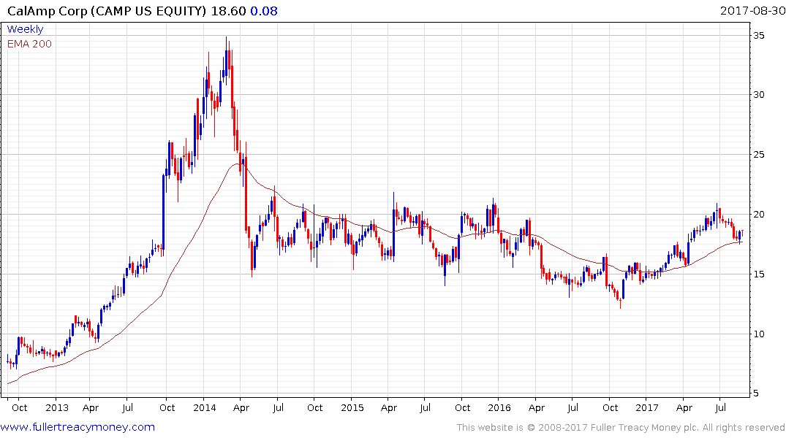Select the 2015 marker on time axis
786x438 pixels.
[x=352, y=407]
